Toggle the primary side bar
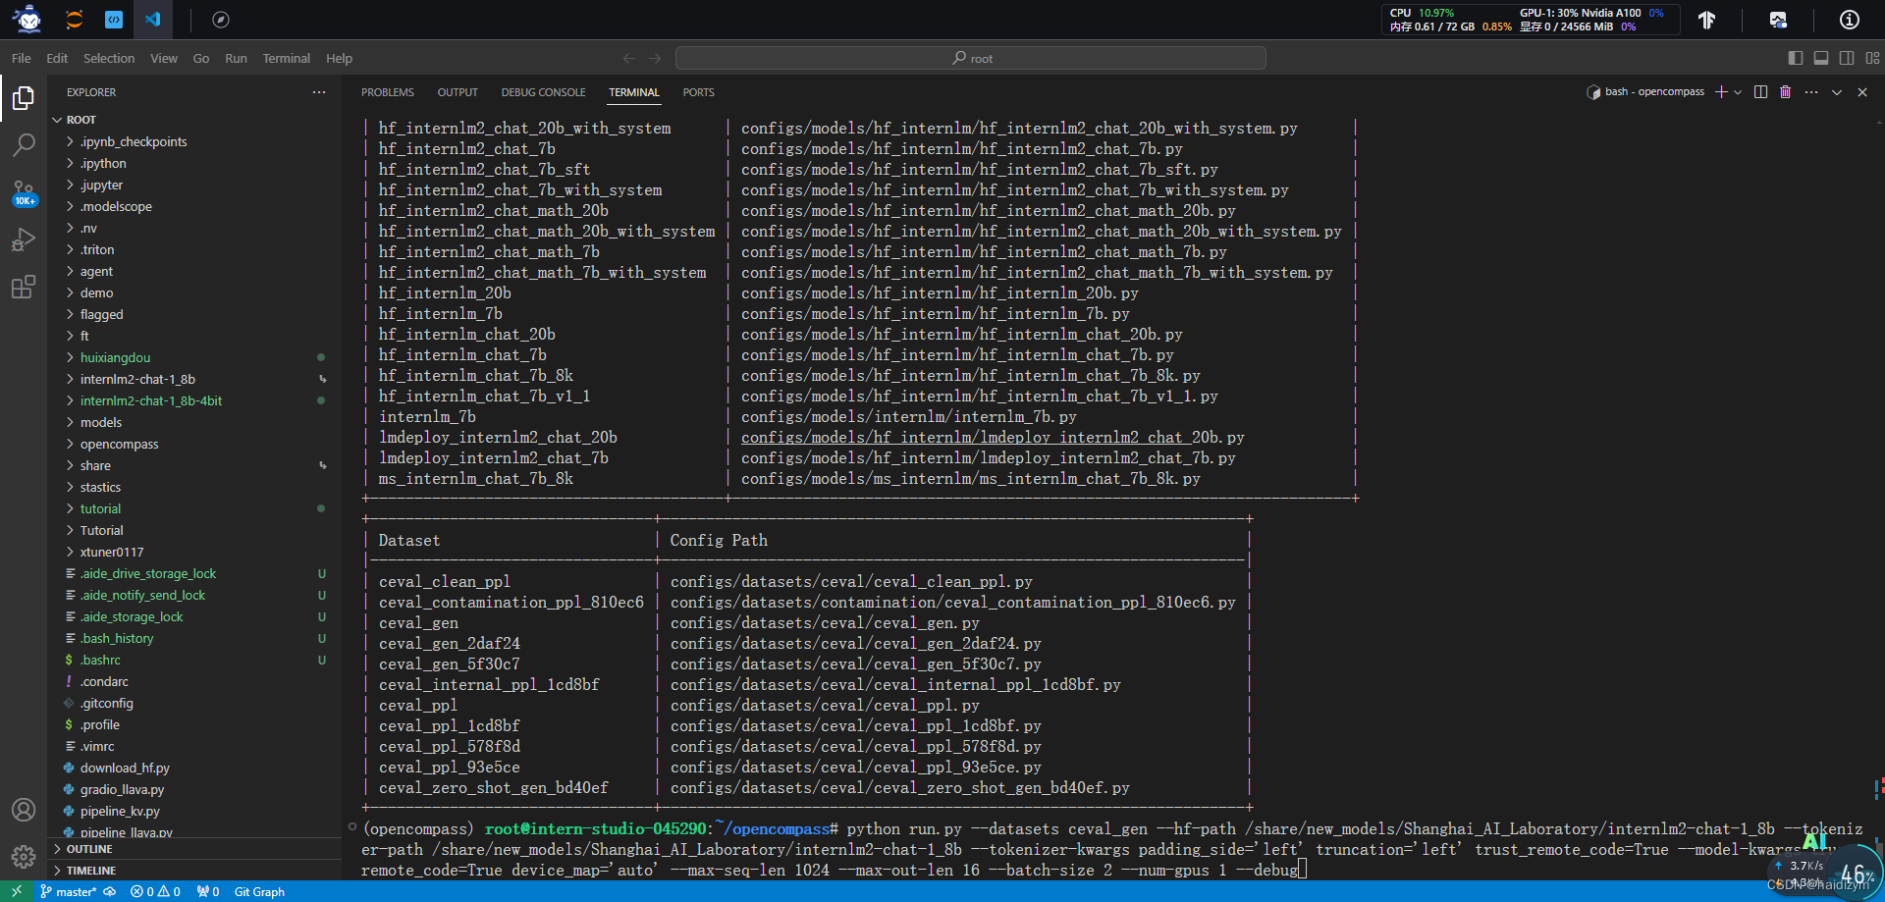This screenshot has width=1885, height=902. click(x=1796, y=58)
